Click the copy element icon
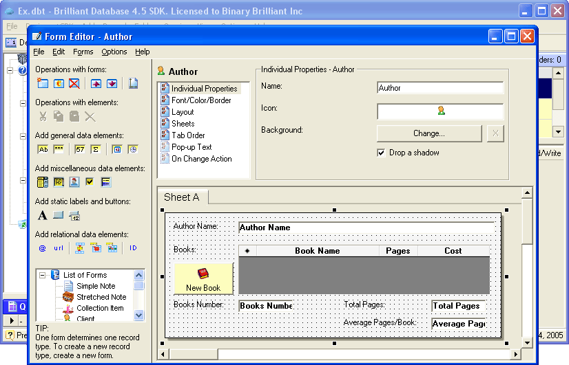Screen dimensions: 569x365 pos(59,117)
